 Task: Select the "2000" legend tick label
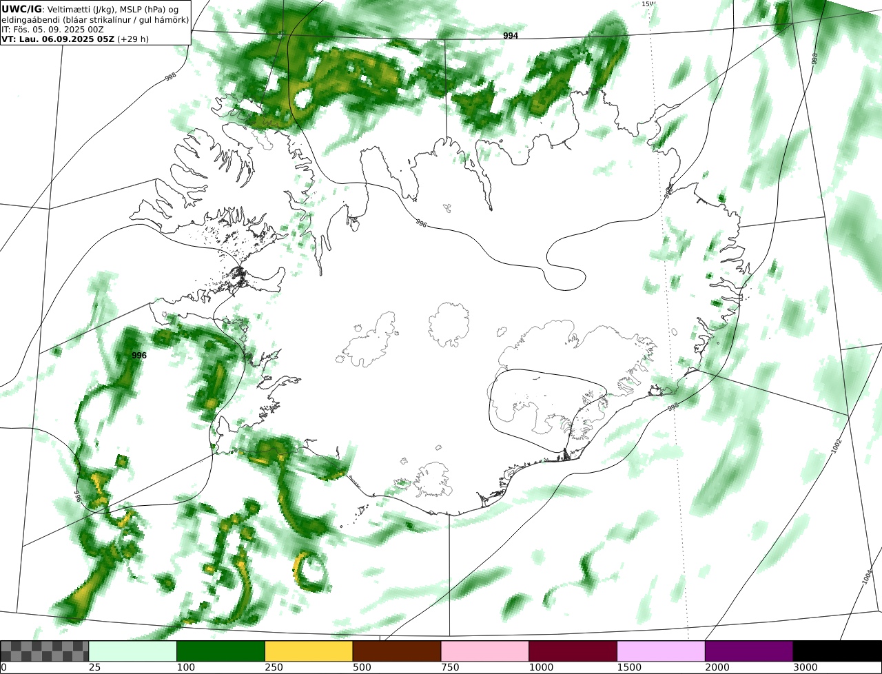(x=717, y=667)
